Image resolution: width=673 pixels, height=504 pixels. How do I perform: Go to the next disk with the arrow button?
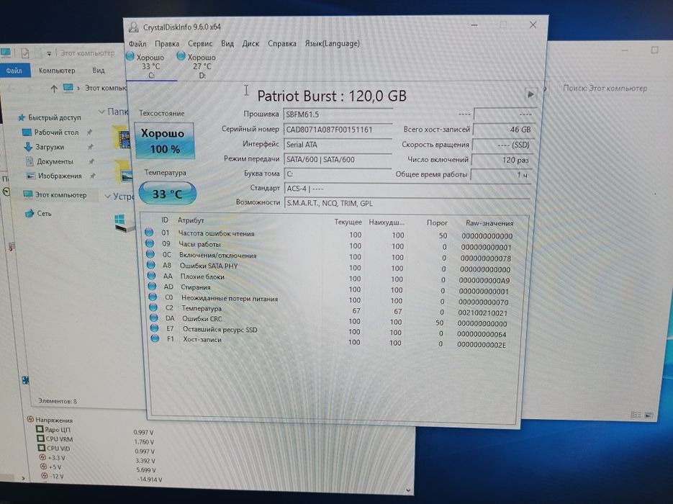point(530,94)
